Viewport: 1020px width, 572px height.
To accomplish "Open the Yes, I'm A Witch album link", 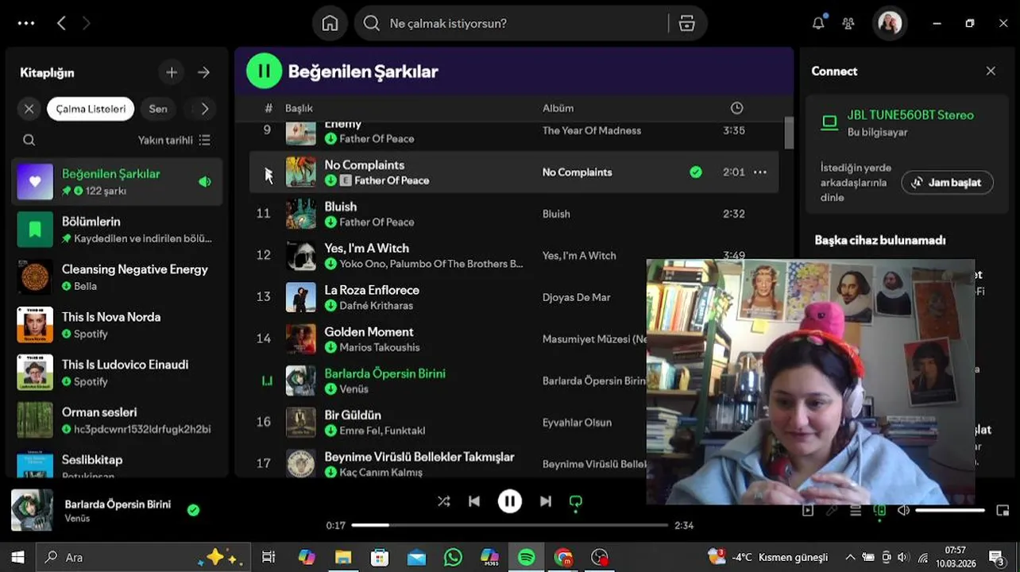I will point(579,256).
